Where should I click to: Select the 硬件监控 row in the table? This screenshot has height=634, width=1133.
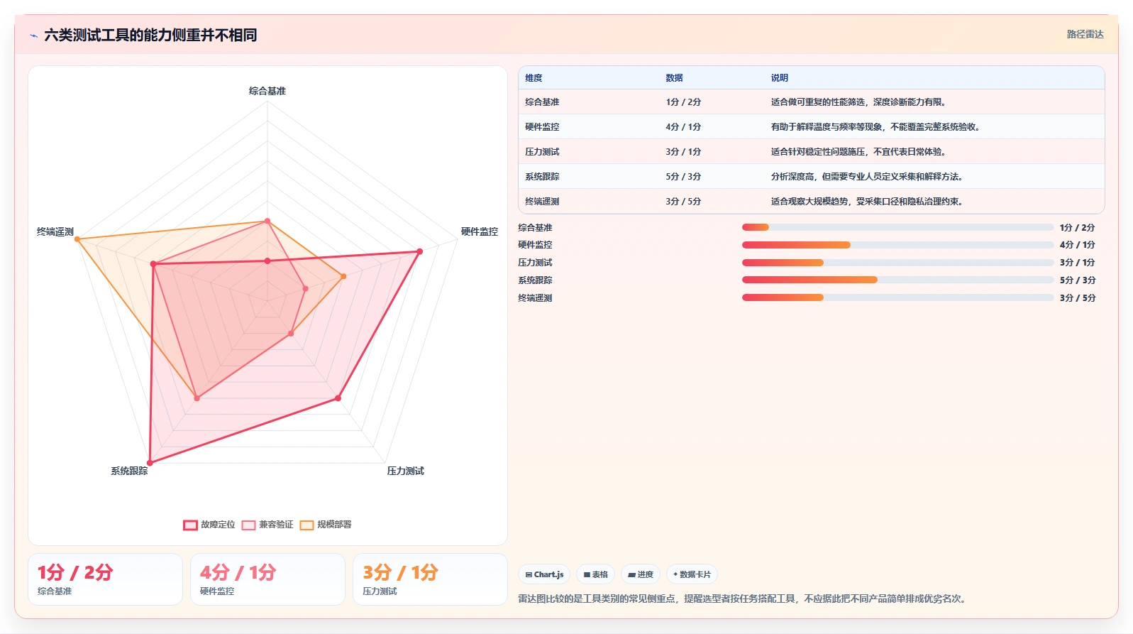point(812,127)
